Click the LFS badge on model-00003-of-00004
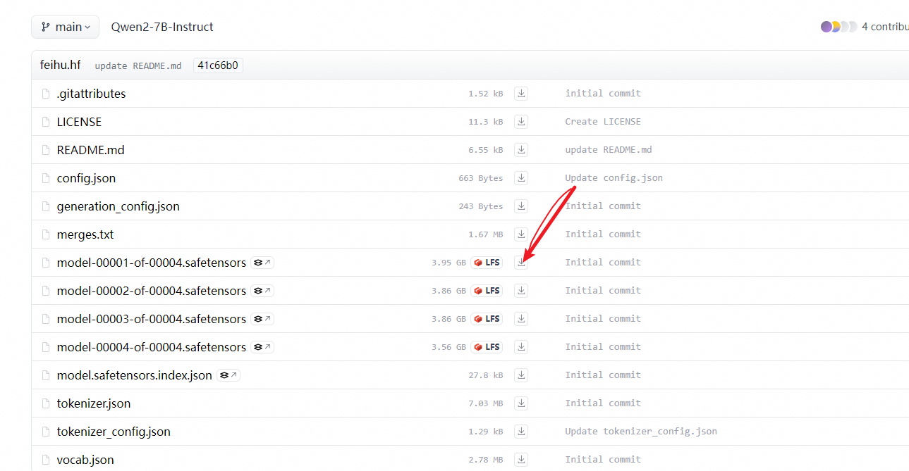The height and width of the screenshot is (471, 909). pos(487,319)
